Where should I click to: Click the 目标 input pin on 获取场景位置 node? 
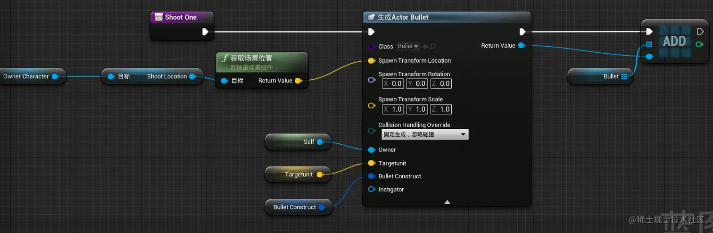click(224, 81)
